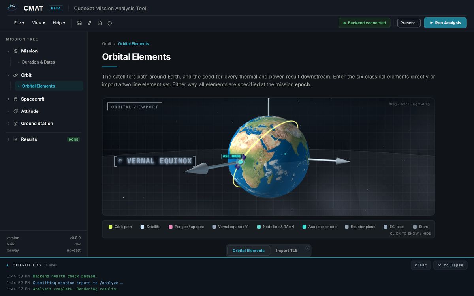Collapse the output log panel
Image resolution: width=474 pixels, height=296 pixels.
[450, 265]
